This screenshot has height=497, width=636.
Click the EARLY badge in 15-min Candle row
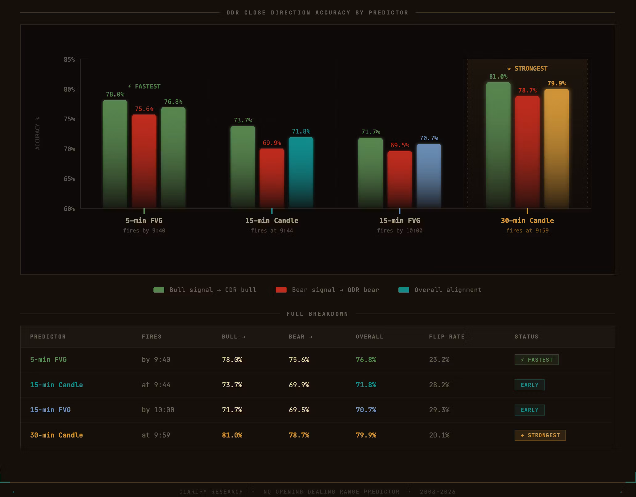529,385
